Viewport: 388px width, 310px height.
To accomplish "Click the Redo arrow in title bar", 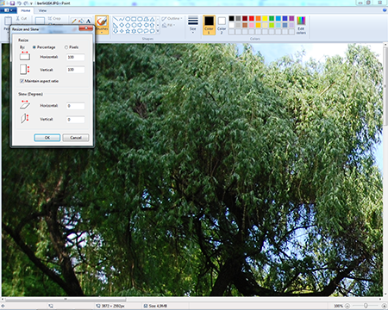I will click(26, 3).
